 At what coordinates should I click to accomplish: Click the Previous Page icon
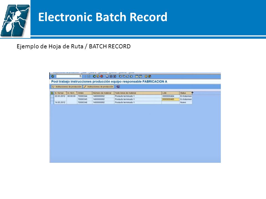point(124,76)
